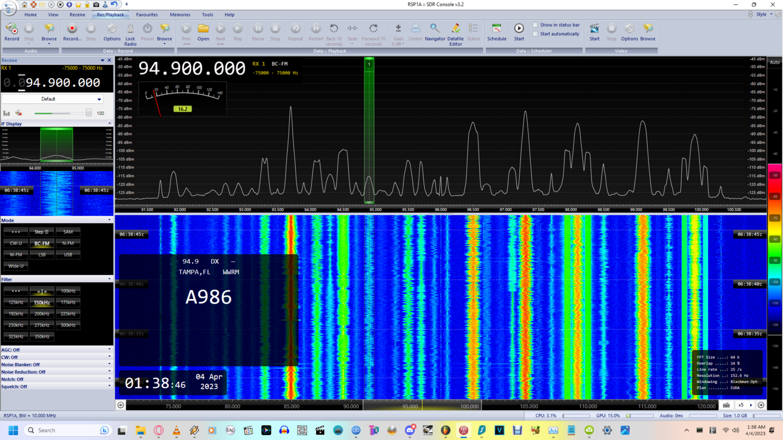Click the Auto button above the color scale

click(x=774, y=62)
